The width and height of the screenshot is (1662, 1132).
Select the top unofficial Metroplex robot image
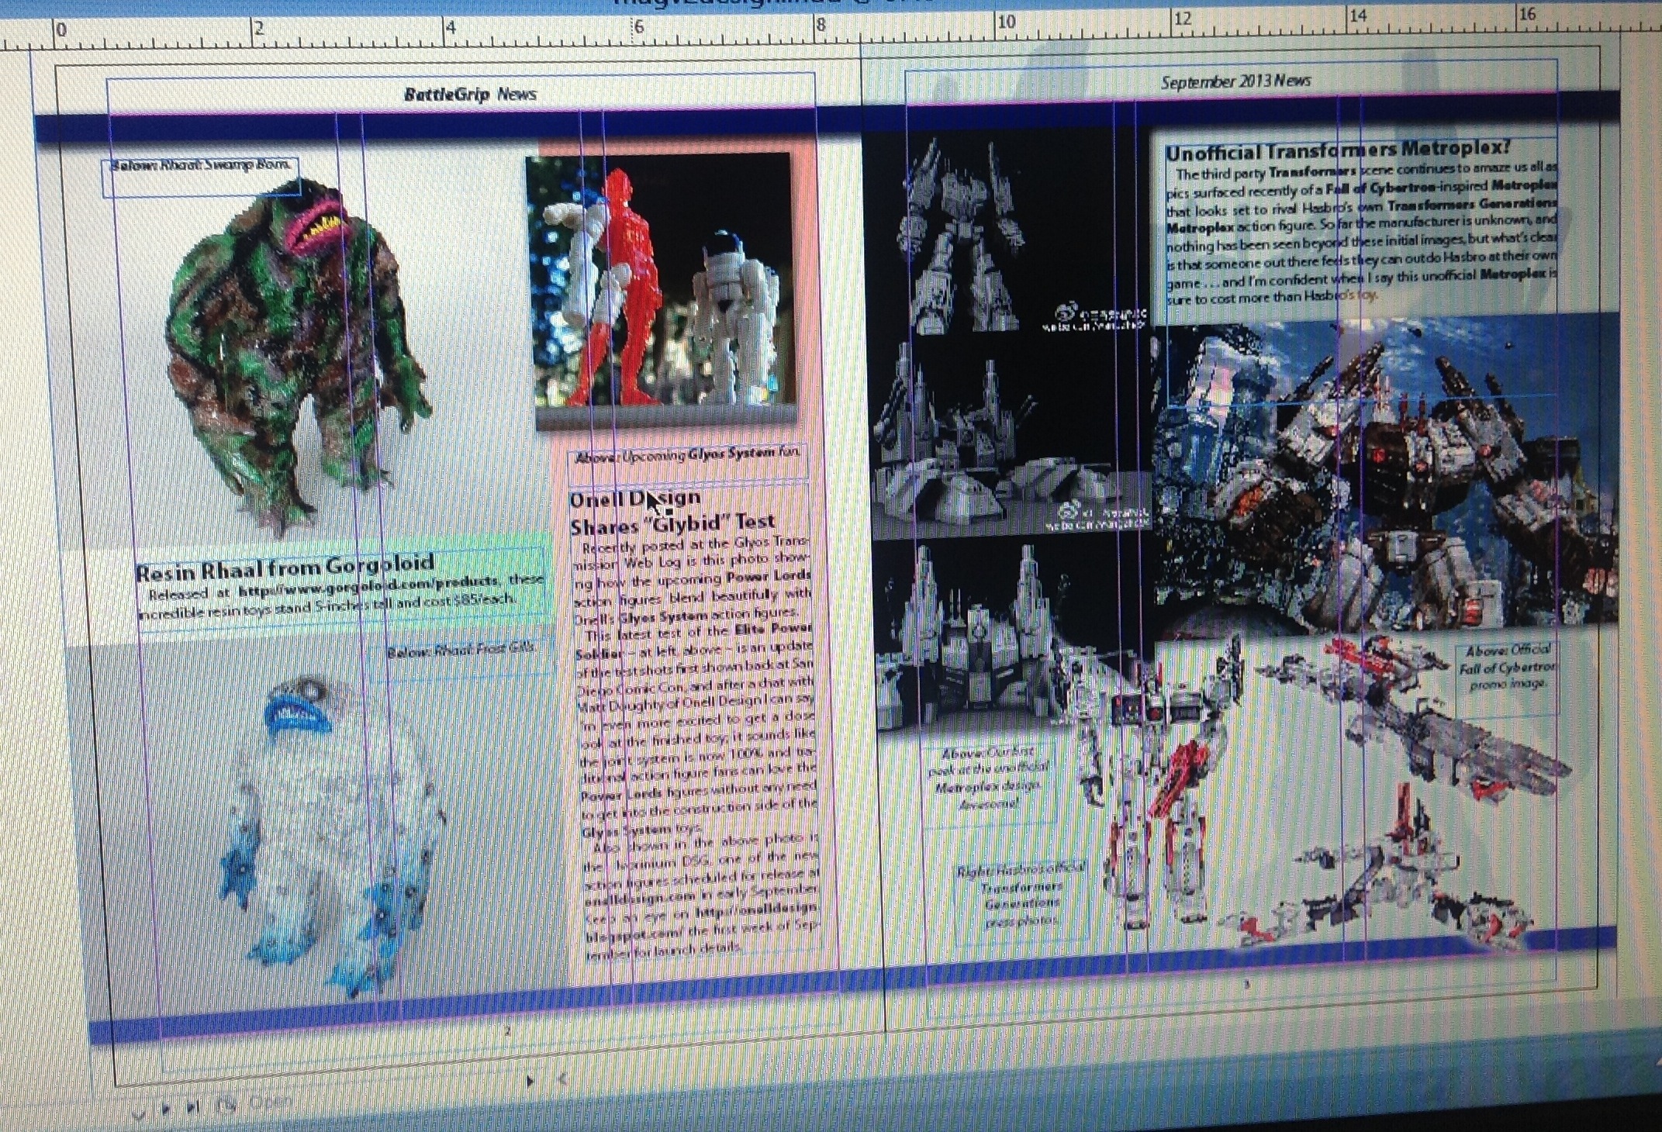(1007, 233)
